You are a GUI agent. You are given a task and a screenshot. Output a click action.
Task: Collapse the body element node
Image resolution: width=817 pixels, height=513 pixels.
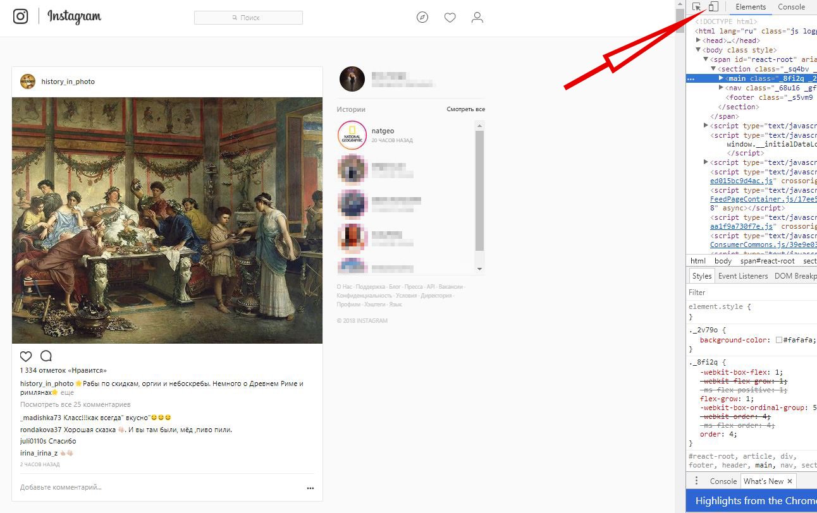click(699, 50)
